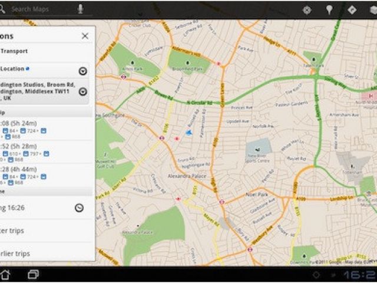
Task: Expand the Teddington Studios destination dropdown
Action: pyautogui.click(x=82, y=92)
